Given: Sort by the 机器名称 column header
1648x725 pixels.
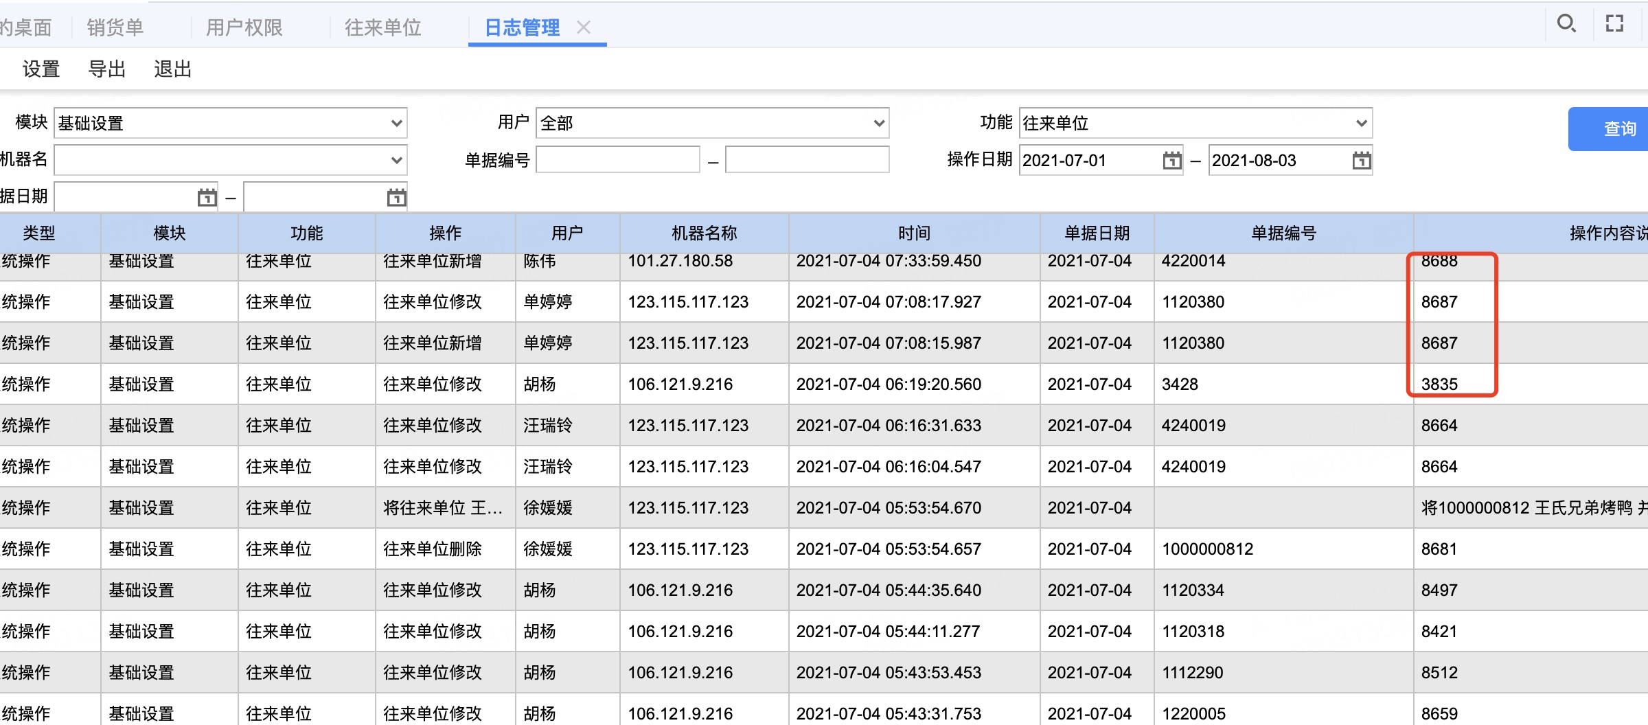Looking at the screenshot, I should tap(705, 233).
